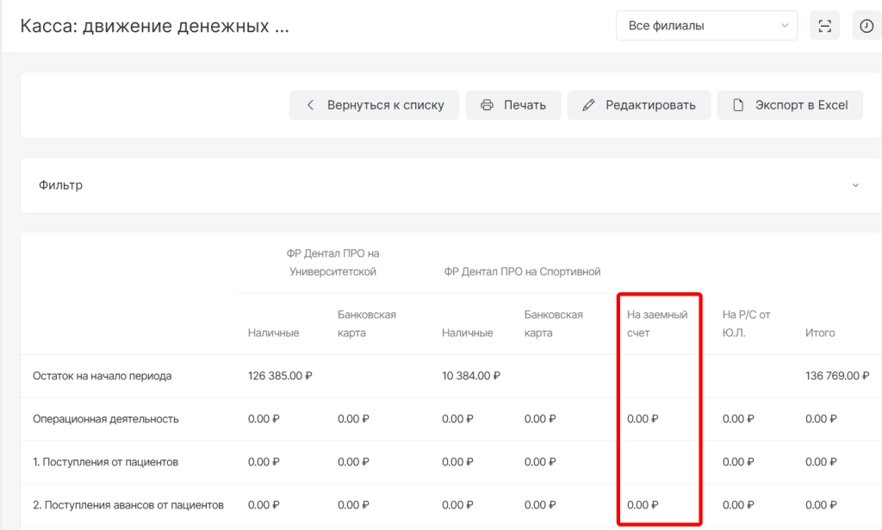The height and width of the screenshot is (530, 882).
Task: Click the scan frame icon button
Action: pyautogui.click(x=824, y=26)
